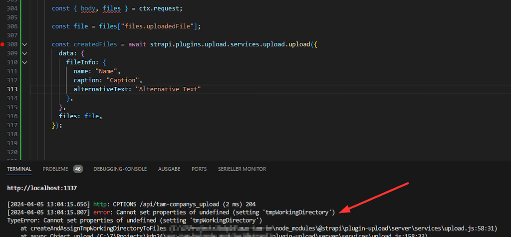Click the 46 problems count badge
The image size is (511, 237).
tap(78, 169)
